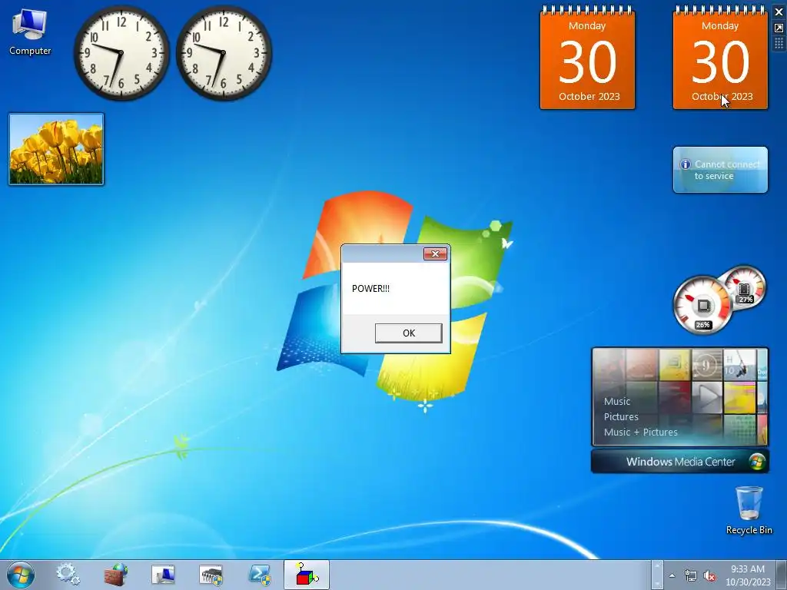This screenshot has width=787, height=590.
Task: Open the computer system taskbar icon
Action: (163, 575)
